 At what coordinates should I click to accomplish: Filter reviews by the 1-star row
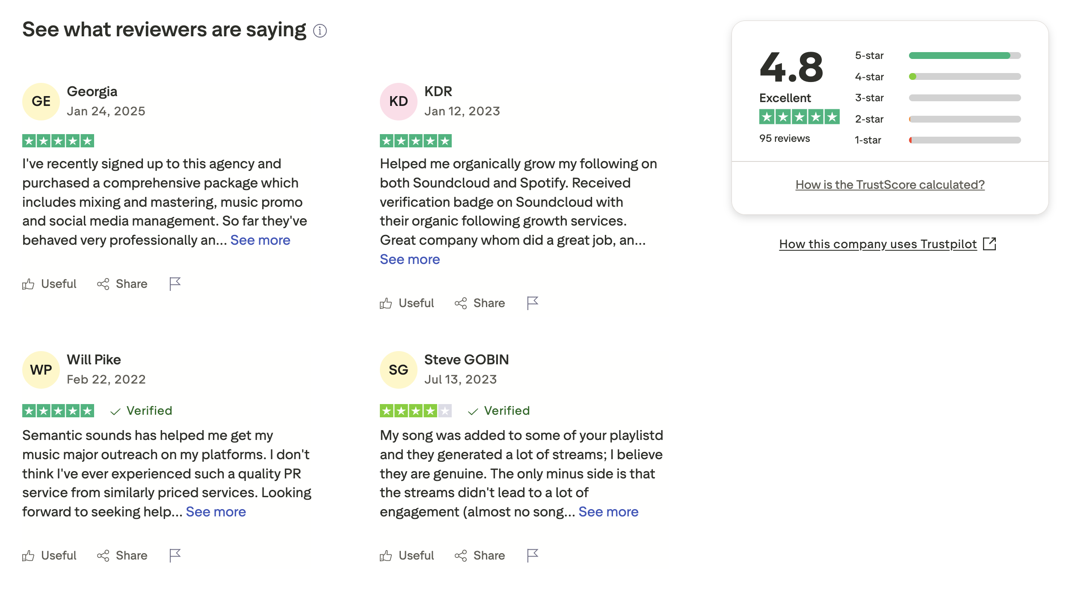965,140
